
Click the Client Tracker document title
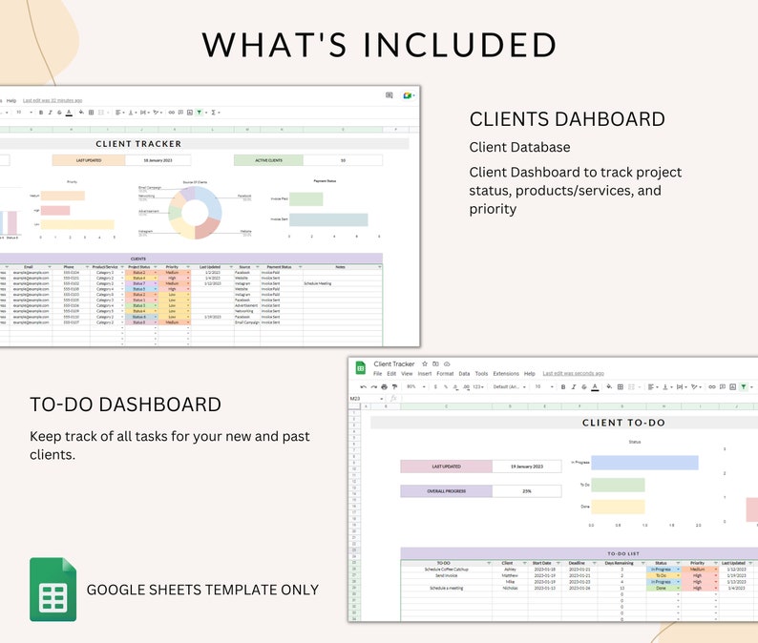(x=394, y=363)
